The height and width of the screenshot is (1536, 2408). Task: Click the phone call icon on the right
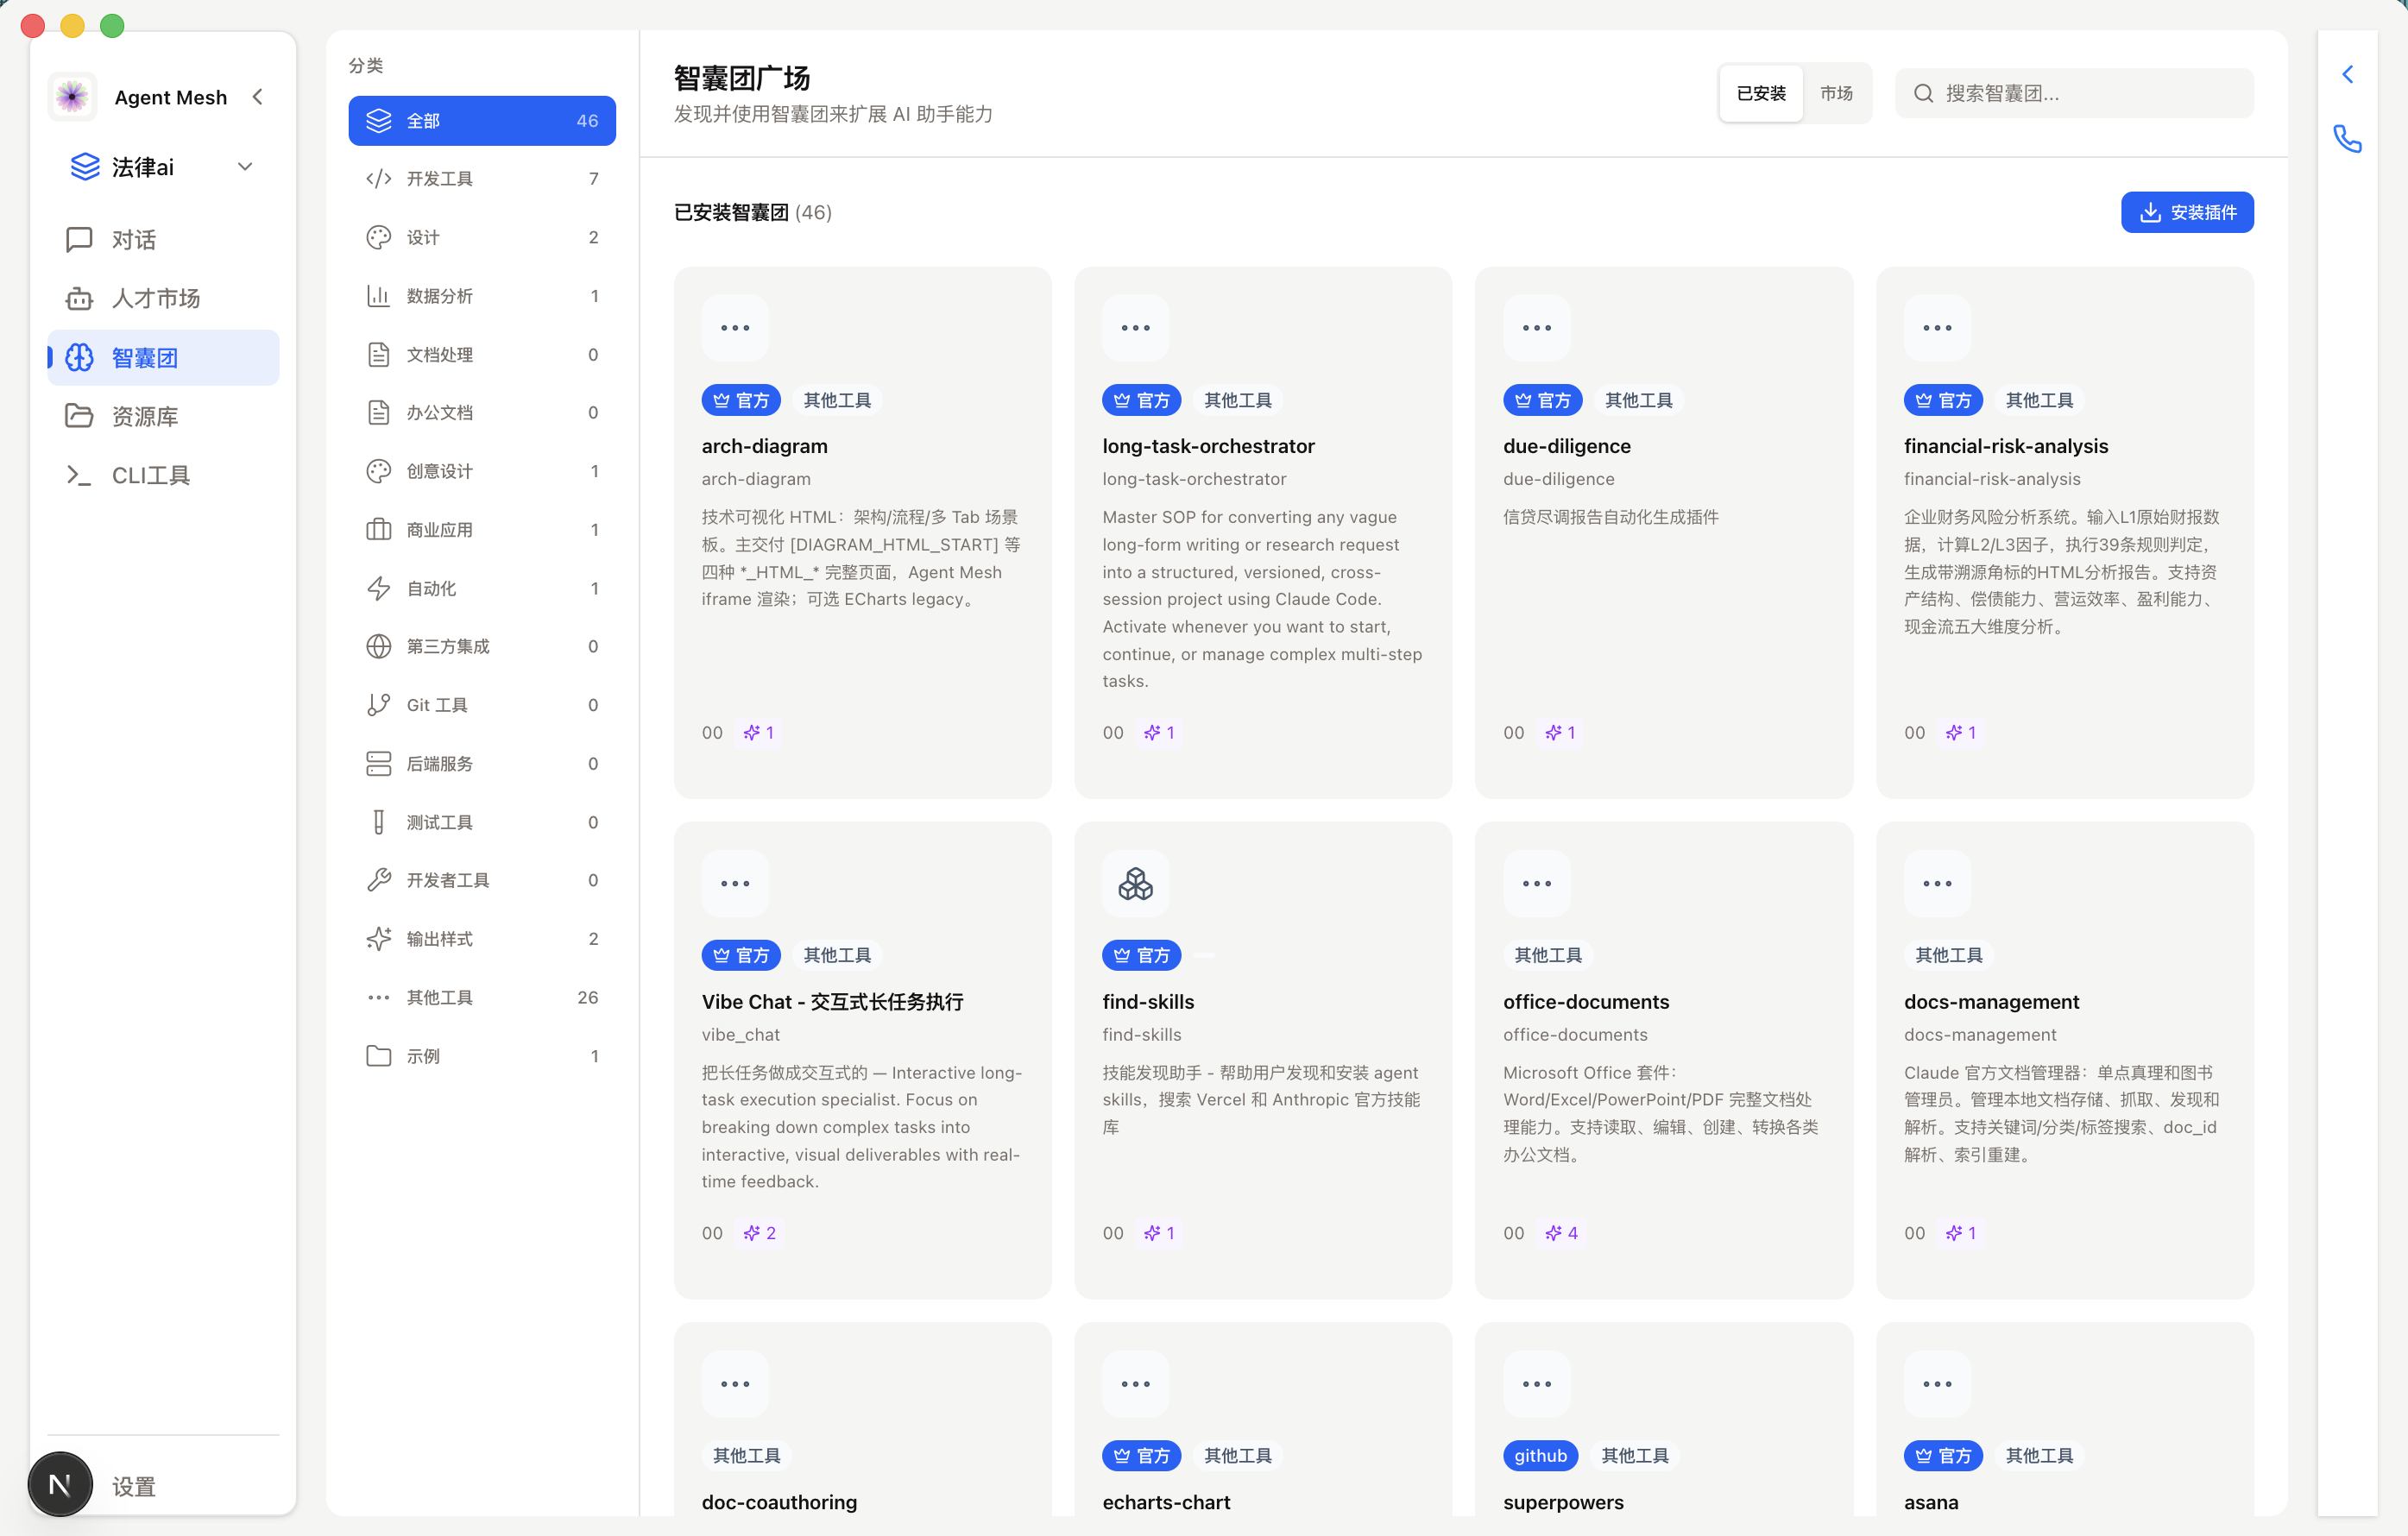pos(2347,138)
